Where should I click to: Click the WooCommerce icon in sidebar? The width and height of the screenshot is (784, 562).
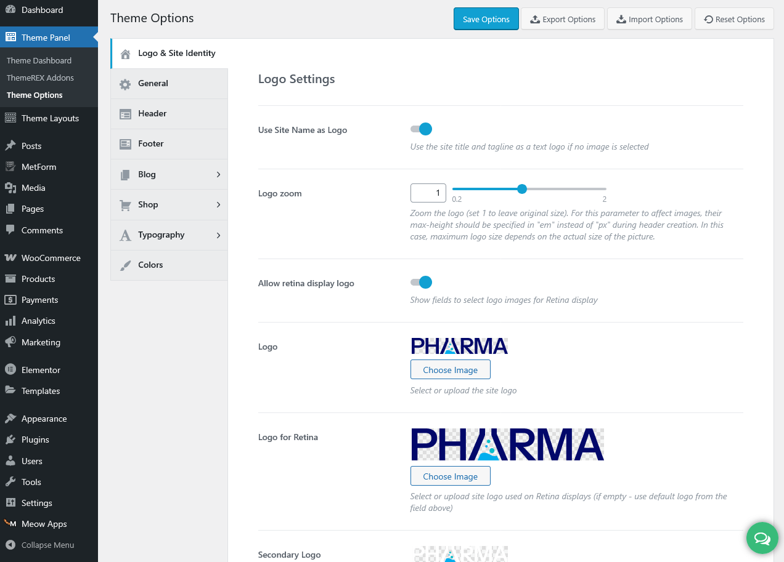coord(10,258)
